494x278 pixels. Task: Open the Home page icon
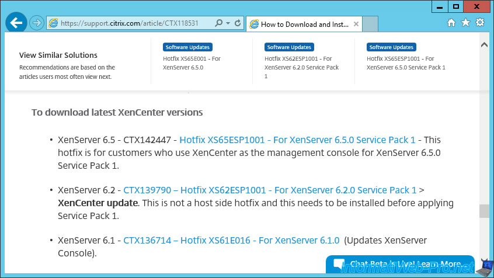[x=451, y=23]
